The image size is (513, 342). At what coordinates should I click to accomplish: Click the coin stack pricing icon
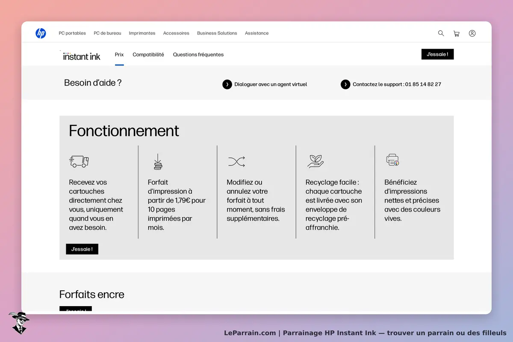pyautogui.click(x=158, y=162)
